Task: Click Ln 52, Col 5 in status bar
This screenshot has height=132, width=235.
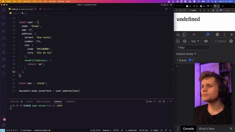Action: (95, 131)
